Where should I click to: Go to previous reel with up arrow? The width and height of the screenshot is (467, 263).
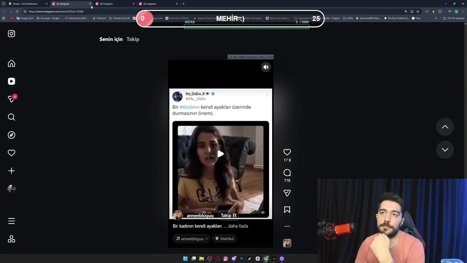pyautogui.click(x=445, y=127)
